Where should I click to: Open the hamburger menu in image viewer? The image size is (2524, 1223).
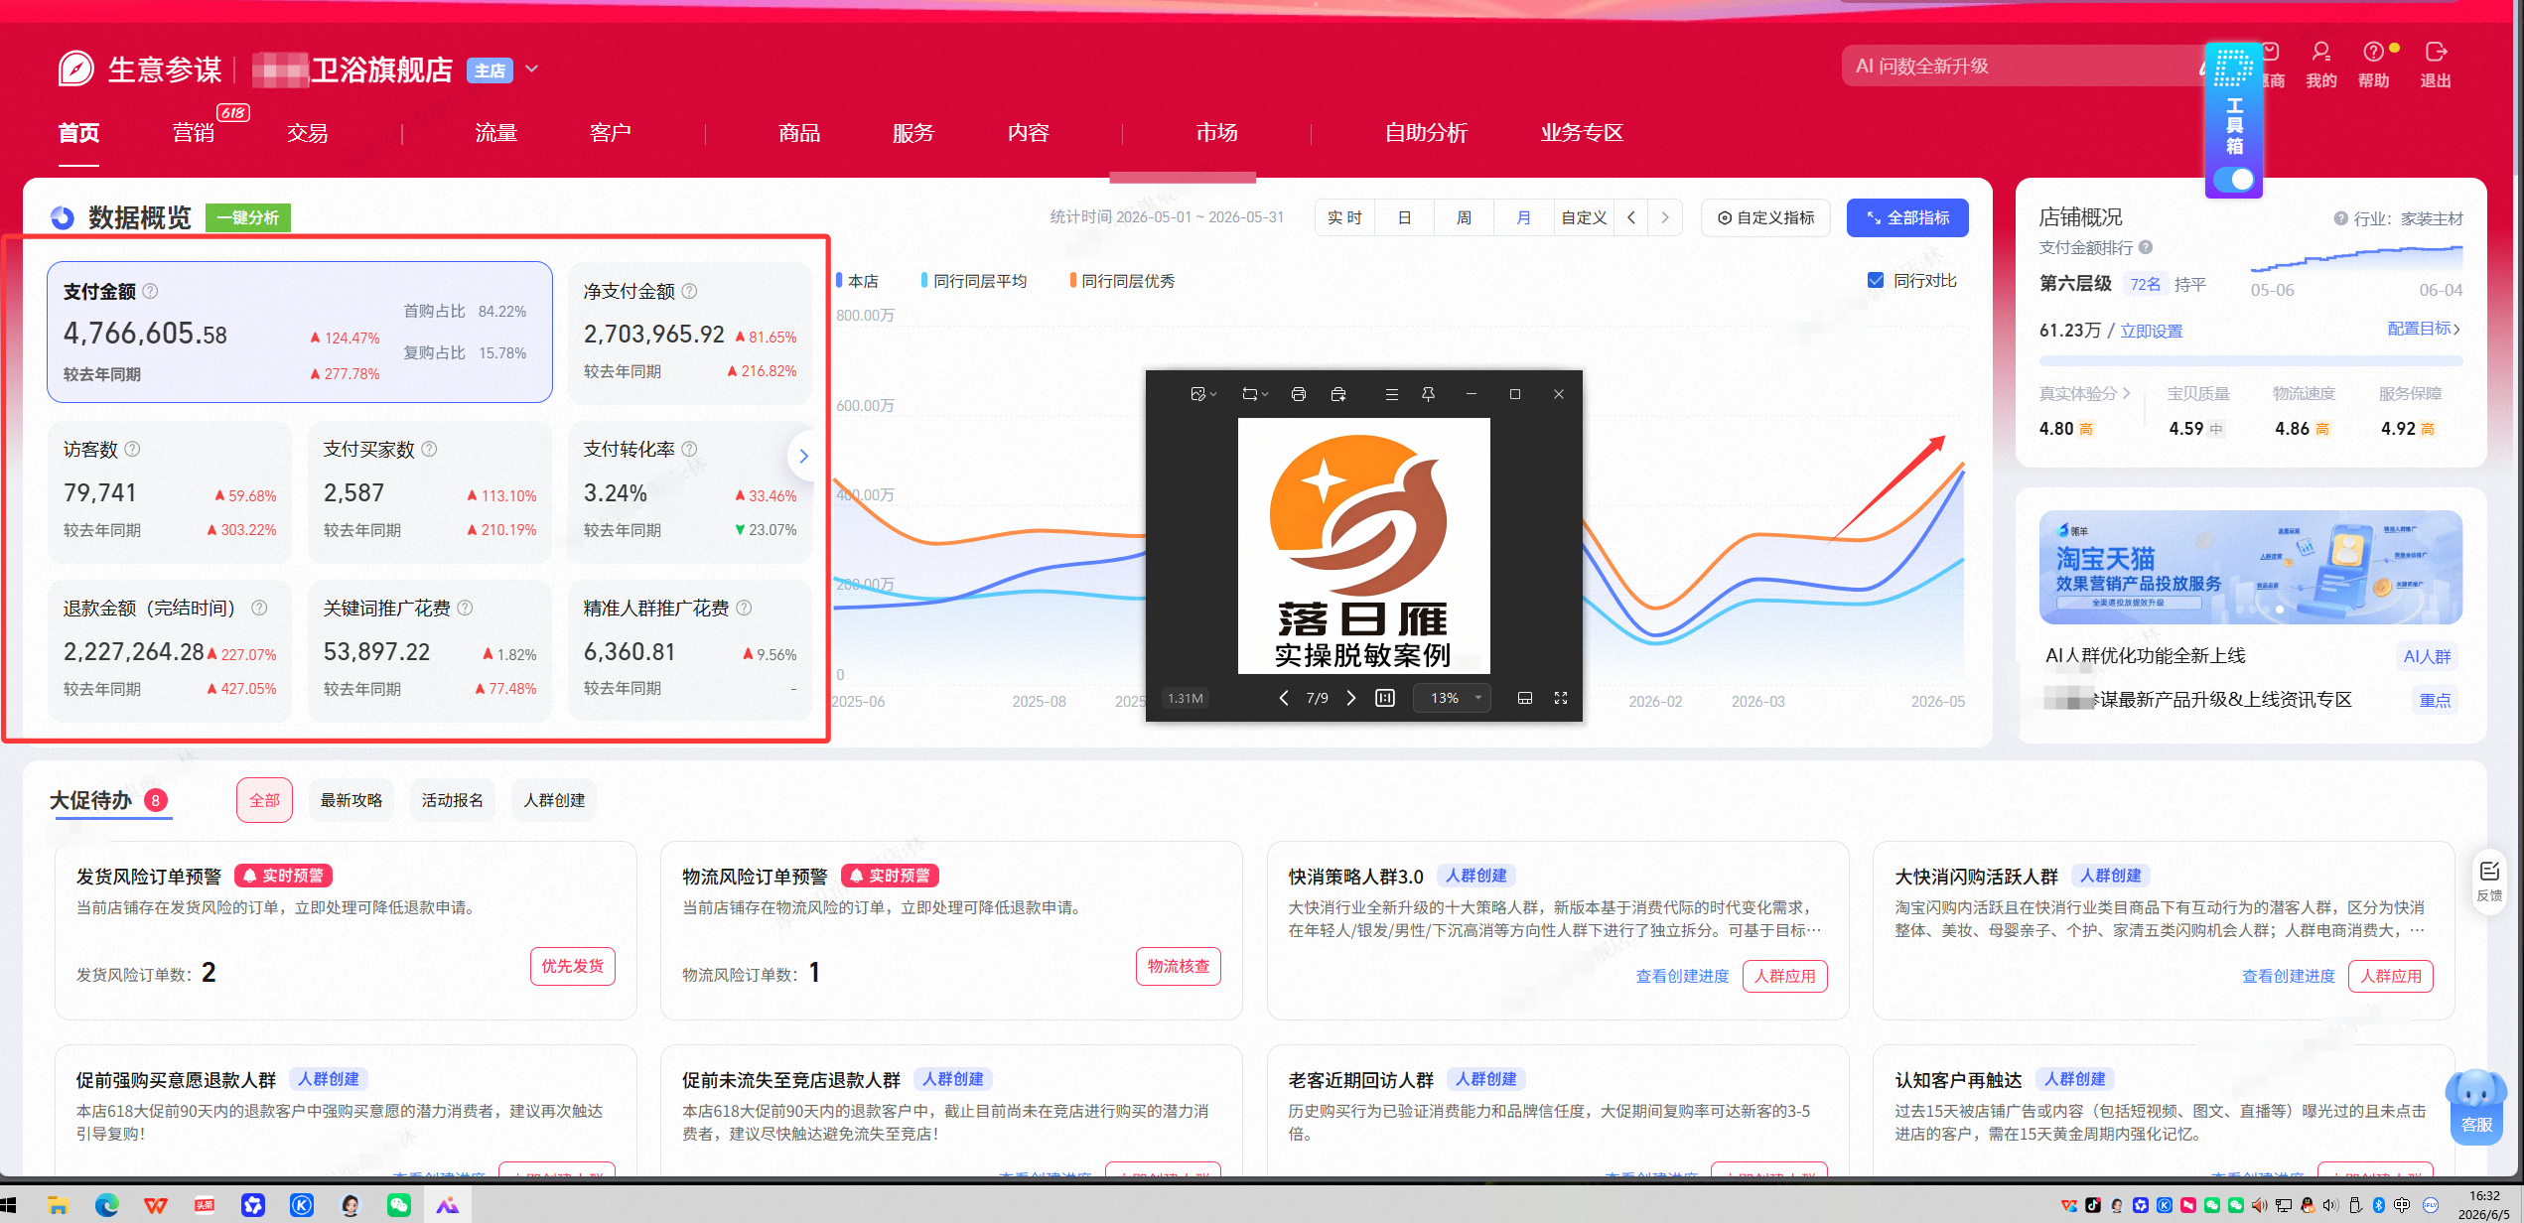(1392, 394)
